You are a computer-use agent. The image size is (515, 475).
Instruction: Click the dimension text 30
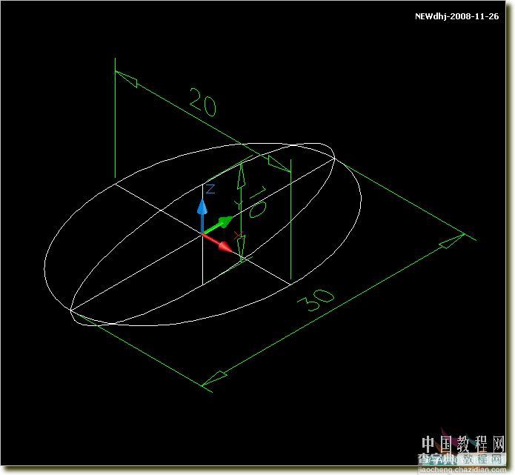pyautogui.click(x=316, y=299)
